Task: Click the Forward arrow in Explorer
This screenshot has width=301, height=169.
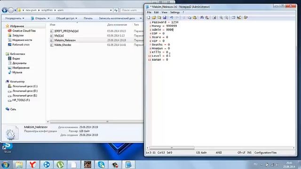Action: click(x=11, y=10)
